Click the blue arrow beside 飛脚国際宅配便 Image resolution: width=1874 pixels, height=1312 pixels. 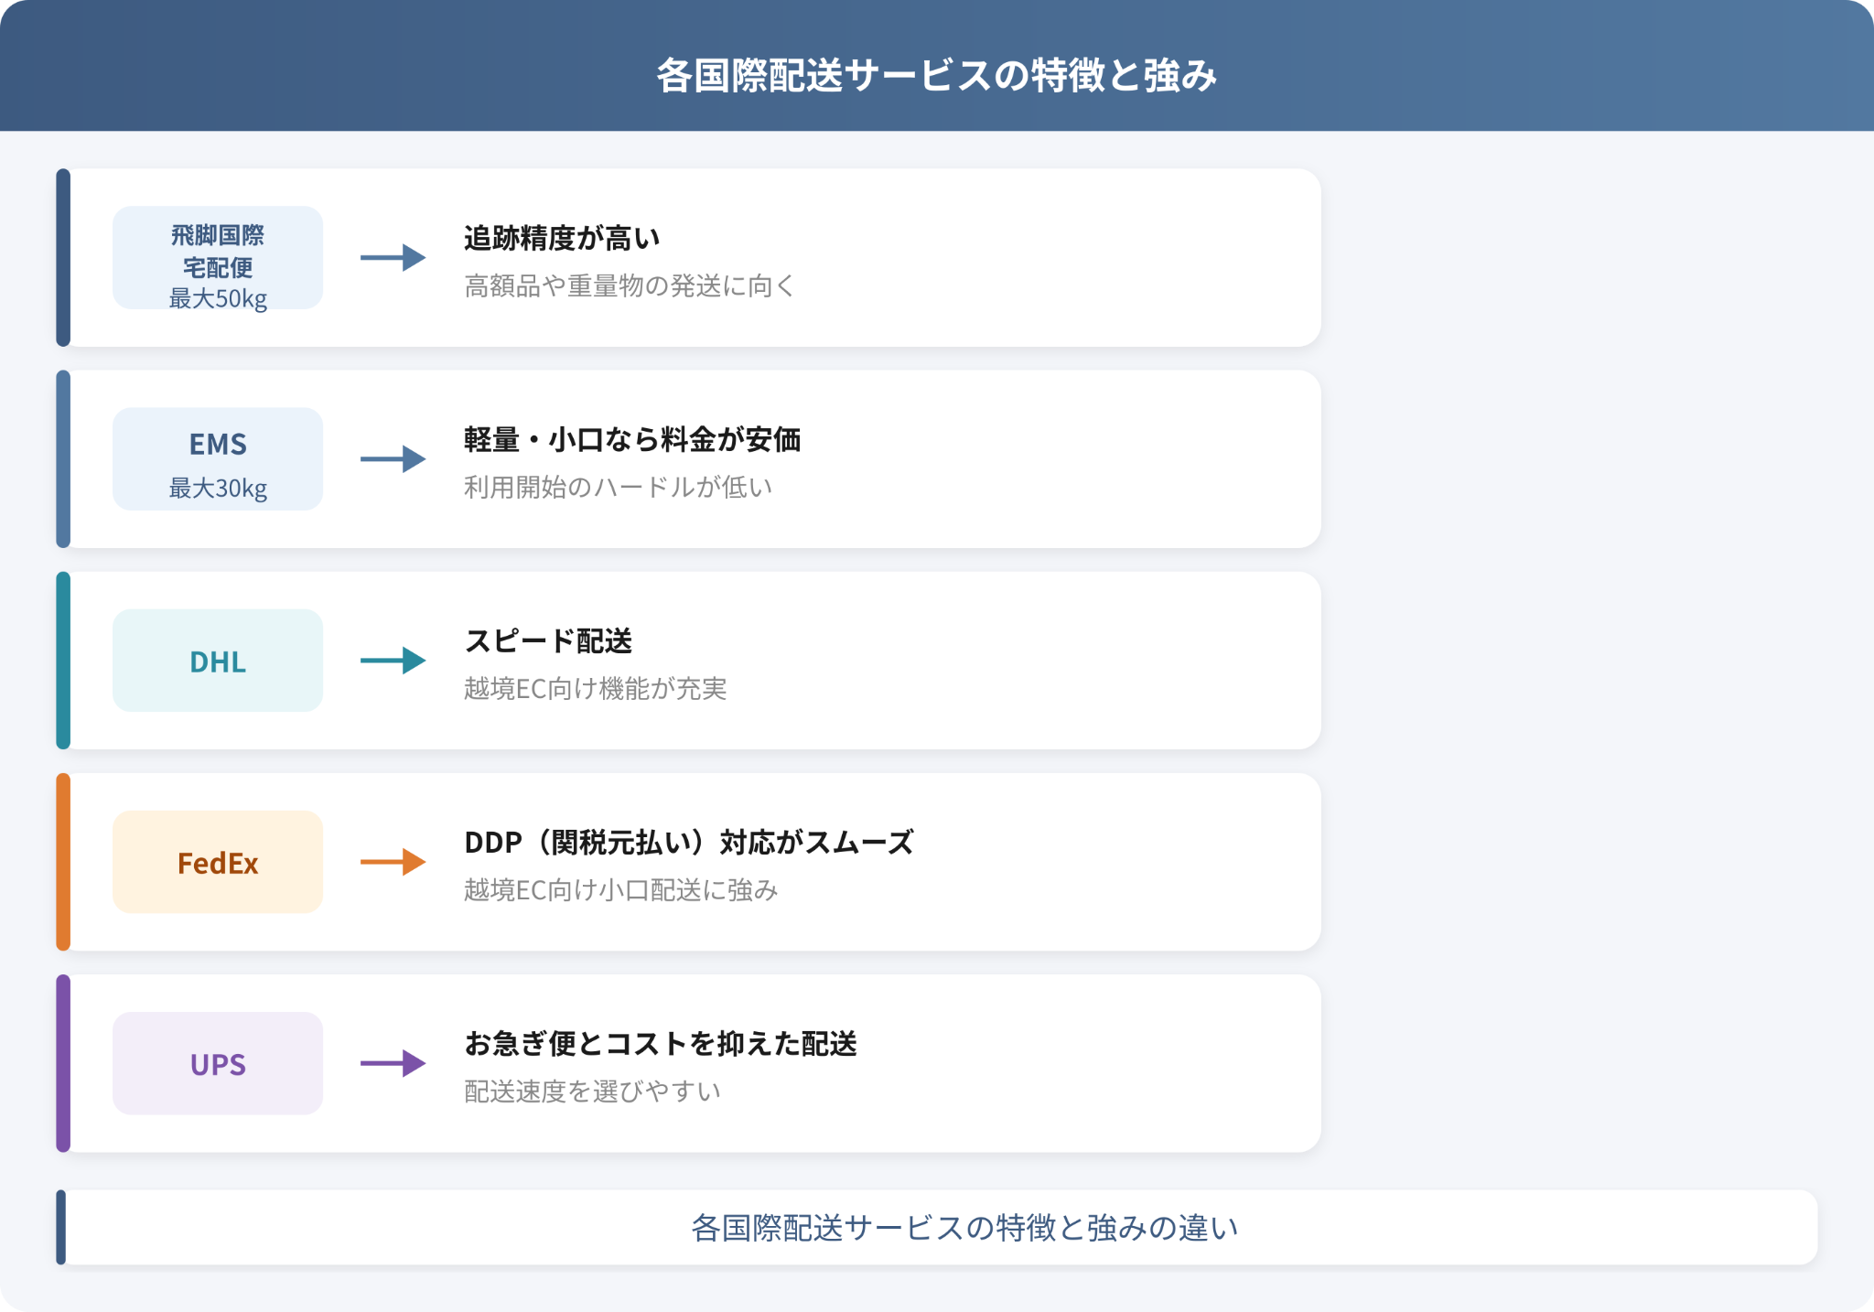pyautogui.click(x=393, y=258)
